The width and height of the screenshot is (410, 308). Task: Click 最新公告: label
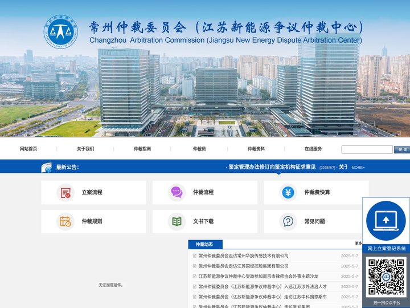(67, 167)
